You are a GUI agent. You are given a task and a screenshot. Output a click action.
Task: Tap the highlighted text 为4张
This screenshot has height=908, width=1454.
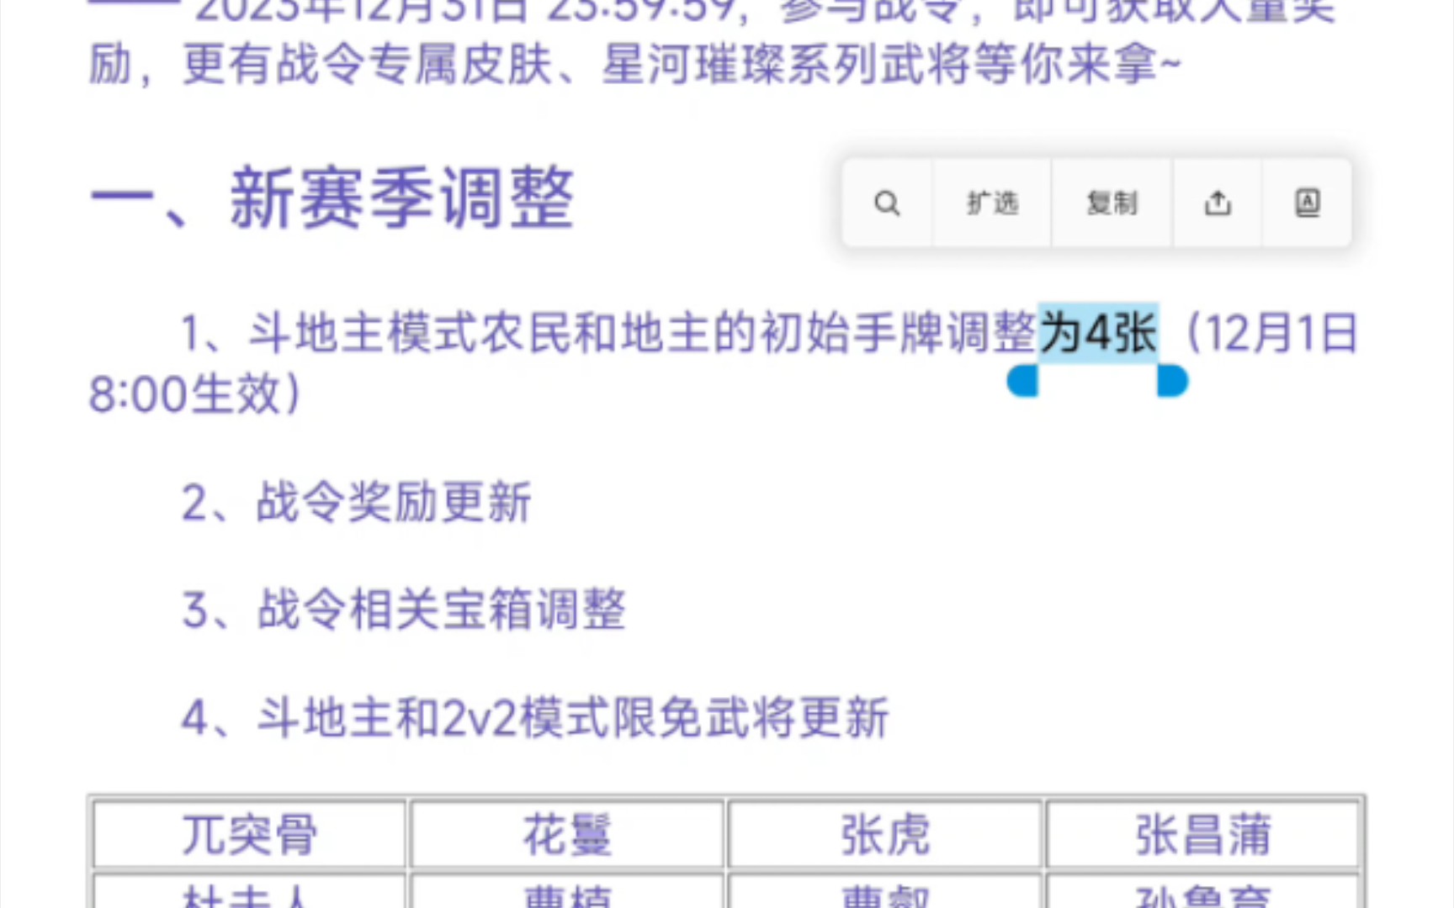coord(1098,333)
